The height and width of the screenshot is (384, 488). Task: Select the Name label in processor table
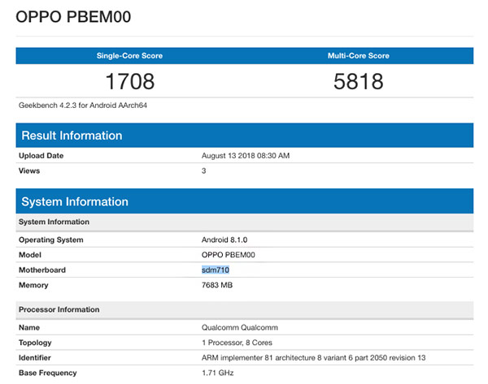click(29, 327)
